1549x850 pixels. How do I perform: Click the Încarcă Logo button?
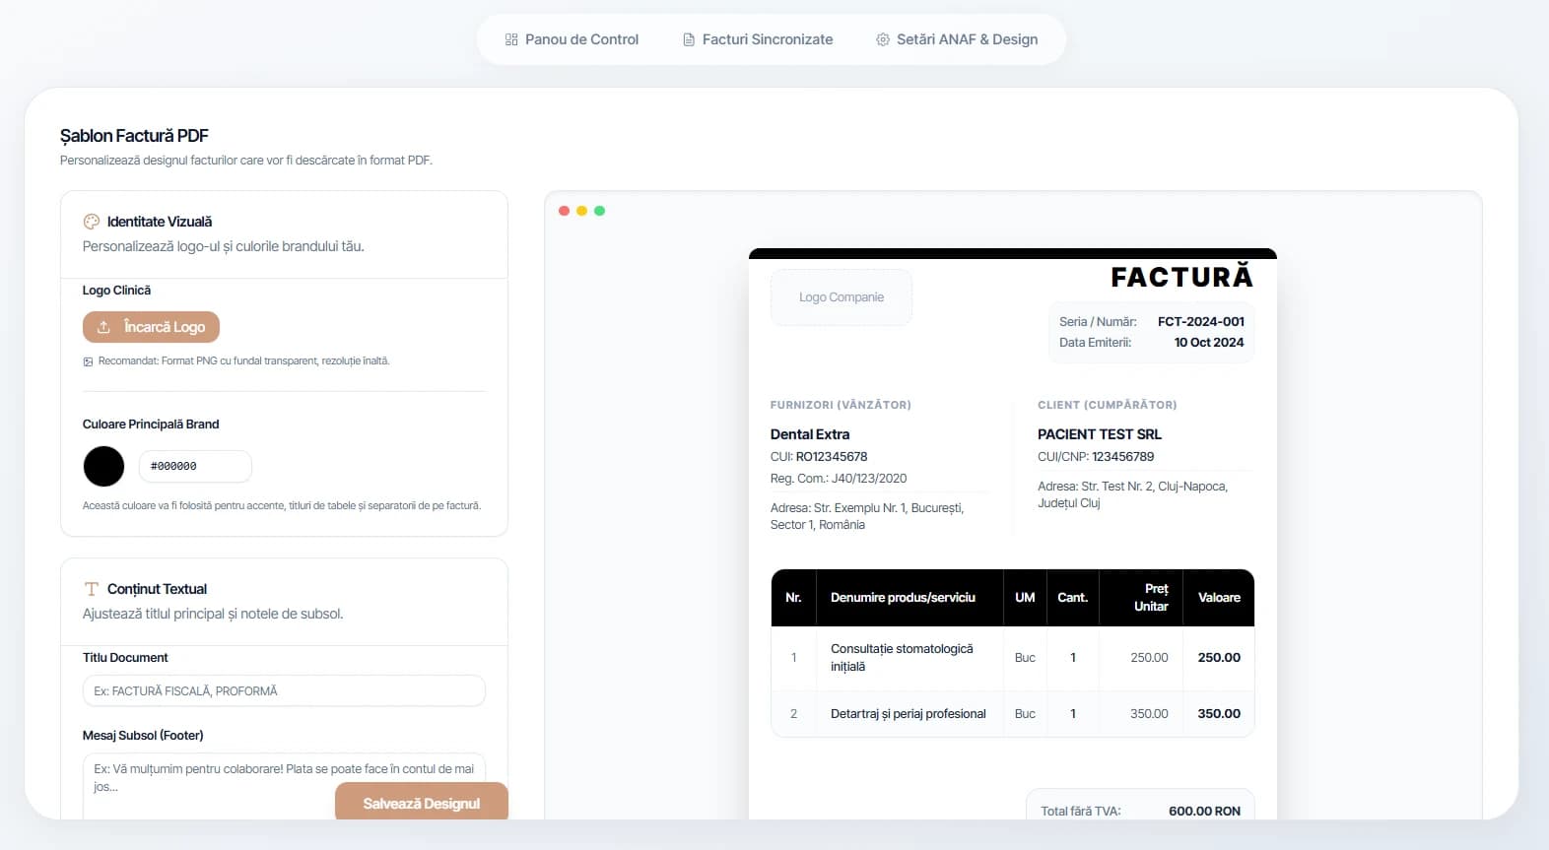tap(151, 327)
